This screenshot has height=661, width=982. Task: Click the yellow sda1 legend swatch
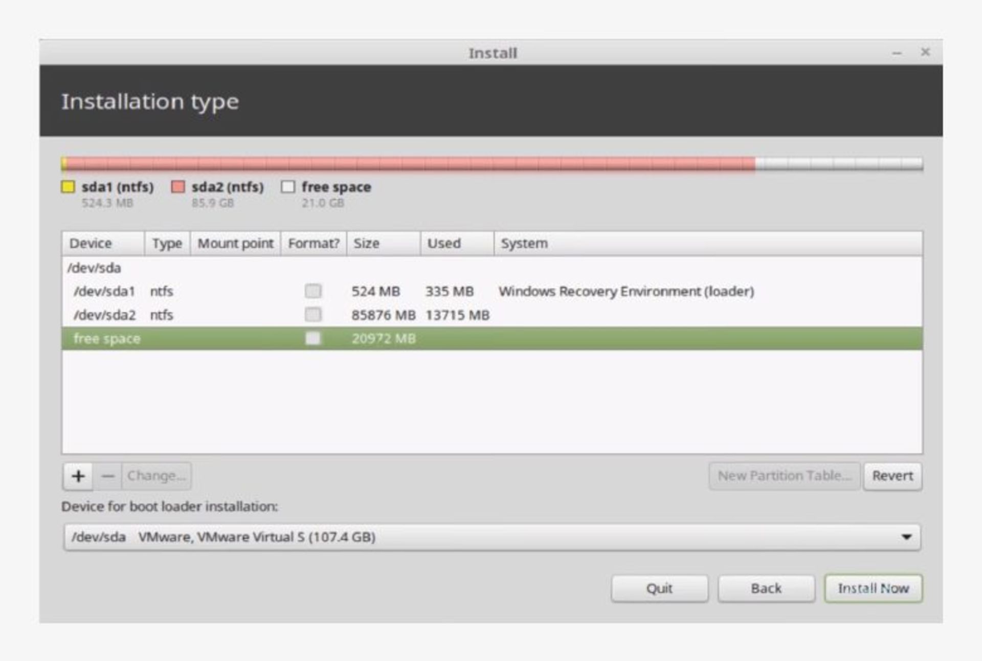pyautogui.click(x=68, y=187)
